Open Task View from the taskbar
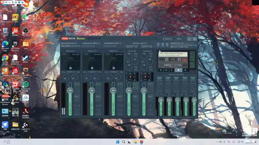 [x=129, y=142]
